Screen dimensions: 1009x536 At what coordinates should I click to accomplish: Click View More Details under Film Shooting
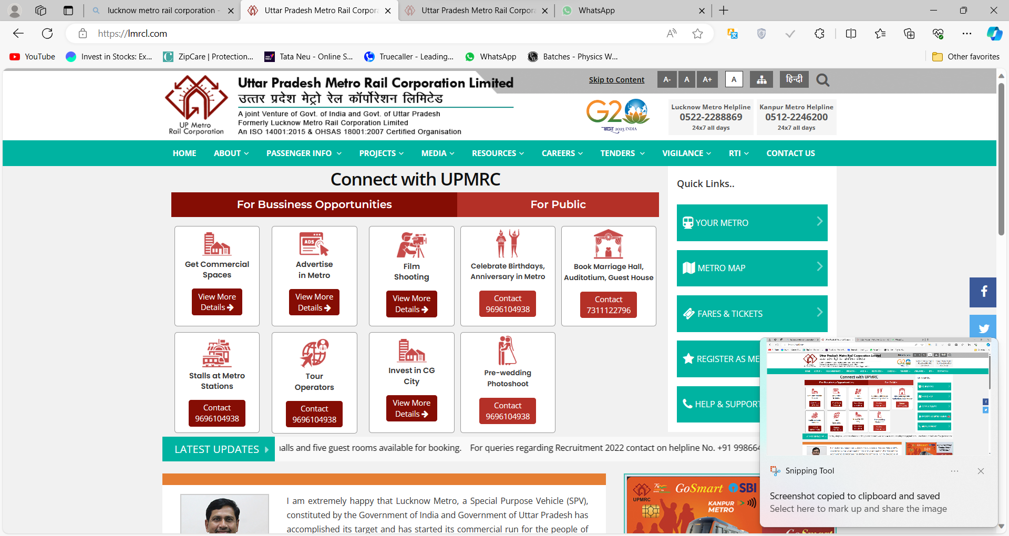click(411, 304)
